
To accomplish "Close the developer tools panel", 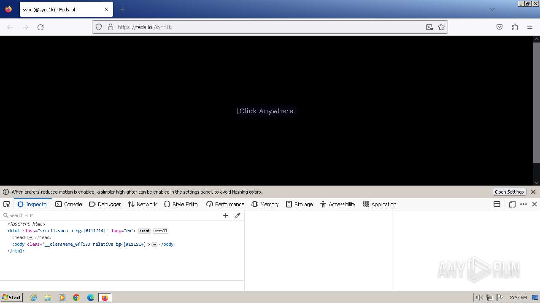I will pyautogui.click(x=535, y=204).
